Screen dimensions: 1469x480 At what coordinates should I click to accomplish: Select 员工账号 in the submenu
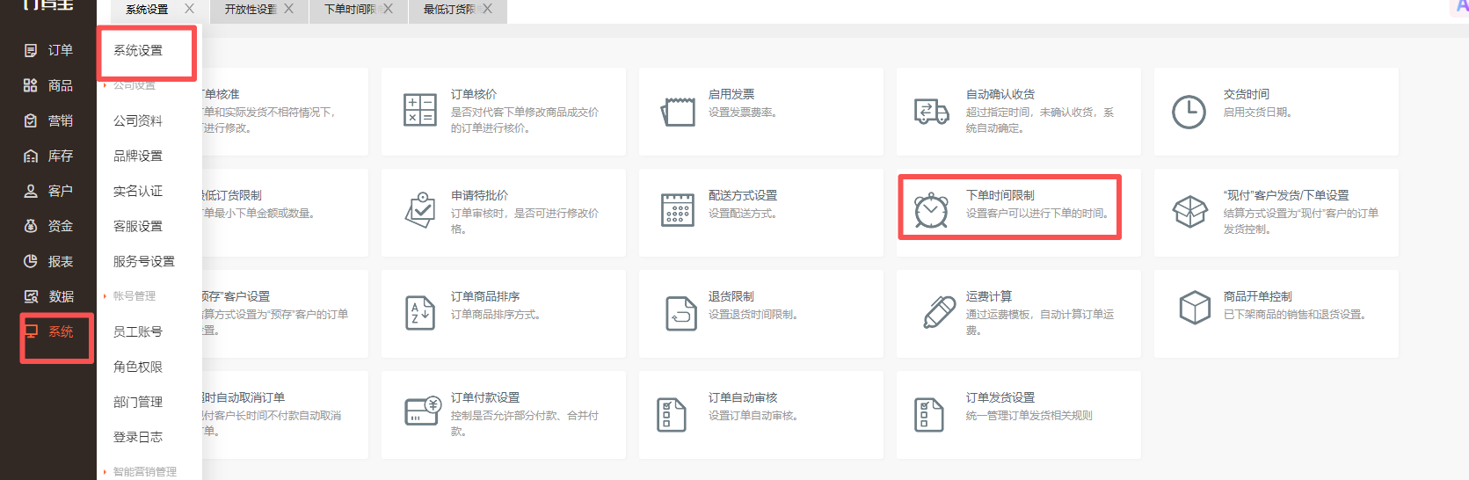pos(138,331)
